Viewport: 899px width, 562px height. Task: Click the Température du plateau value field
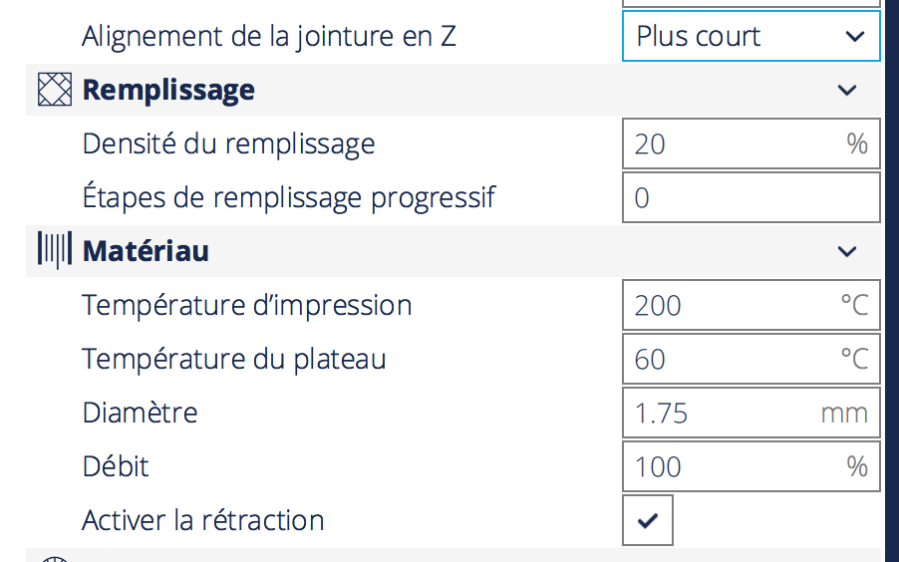[x=751, y=359]
